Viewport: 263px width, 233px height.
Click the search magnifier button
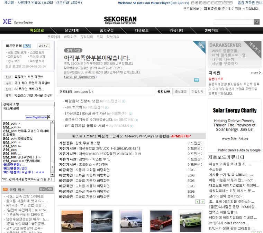pyautogui.click(x=257, y=22)
